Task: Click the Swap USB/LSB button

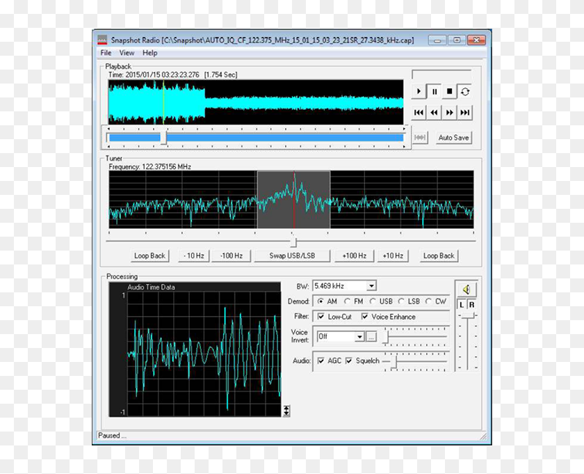Action: click(x=292, y=255)
